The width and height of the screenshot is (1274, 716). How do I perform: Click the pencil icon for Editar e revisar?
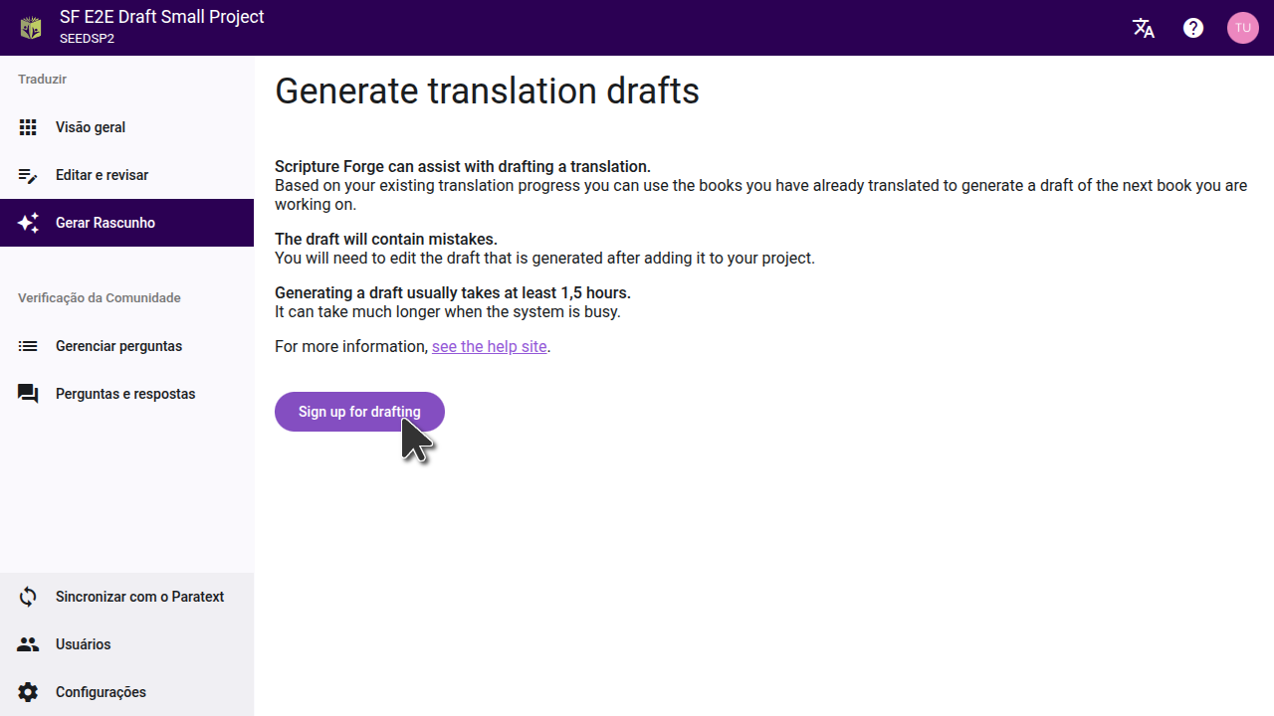pyautogui.click(x=28, y=175)
